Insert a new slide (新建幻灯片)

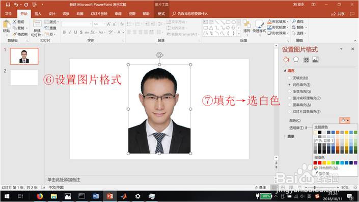coord(37,29)
